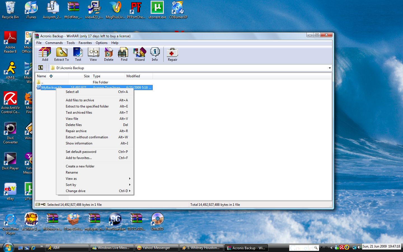The width and height of the screenshot is (403, 252).
Task: Choose Add files to archive
Action: (95, 100)
